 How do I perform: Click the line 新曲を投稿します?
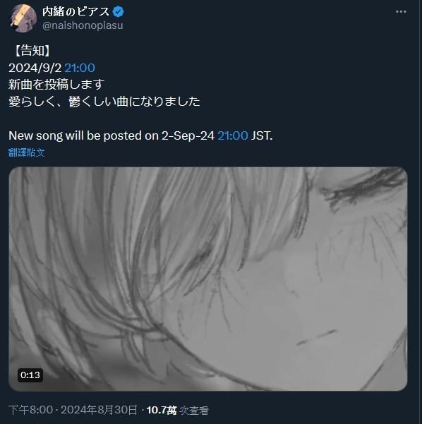coord(56,85)
